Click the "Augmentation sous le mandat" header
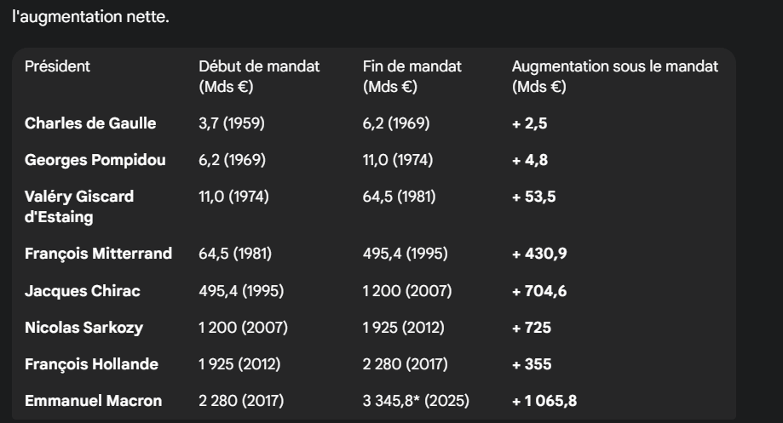Screen dimensions: 783x423 click(x=615, y=76)
